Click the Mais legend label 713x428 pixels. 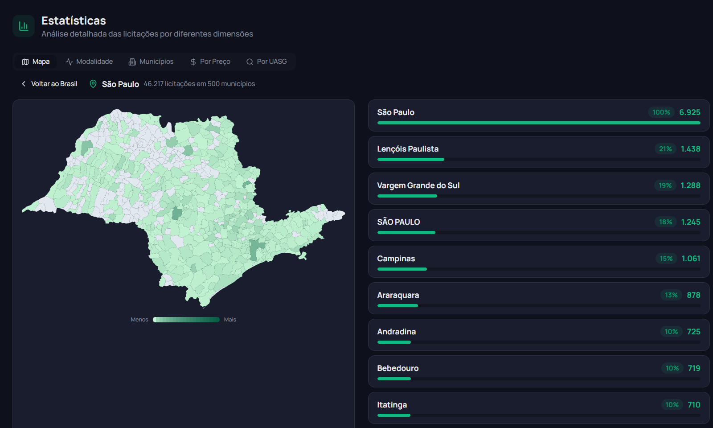pos(230,320)
